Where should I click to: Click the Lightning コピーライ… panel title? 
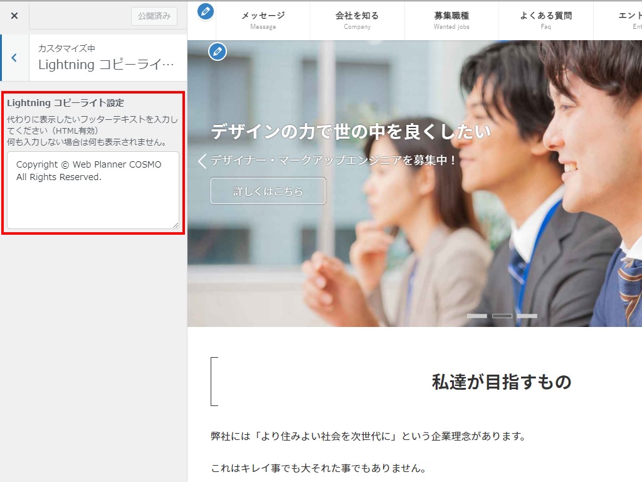[105, 64]
